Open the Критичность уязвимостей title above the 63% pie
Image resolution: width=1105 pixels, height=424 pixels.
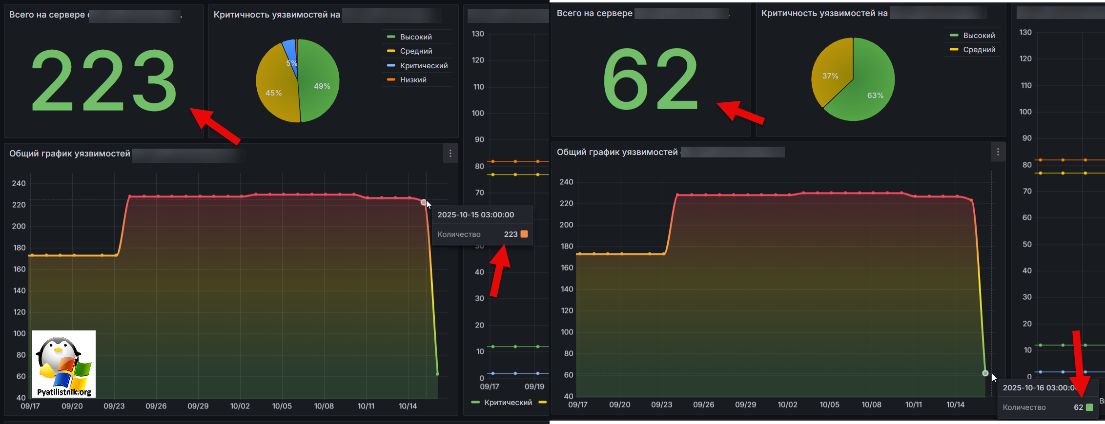[x=824, y=13]
